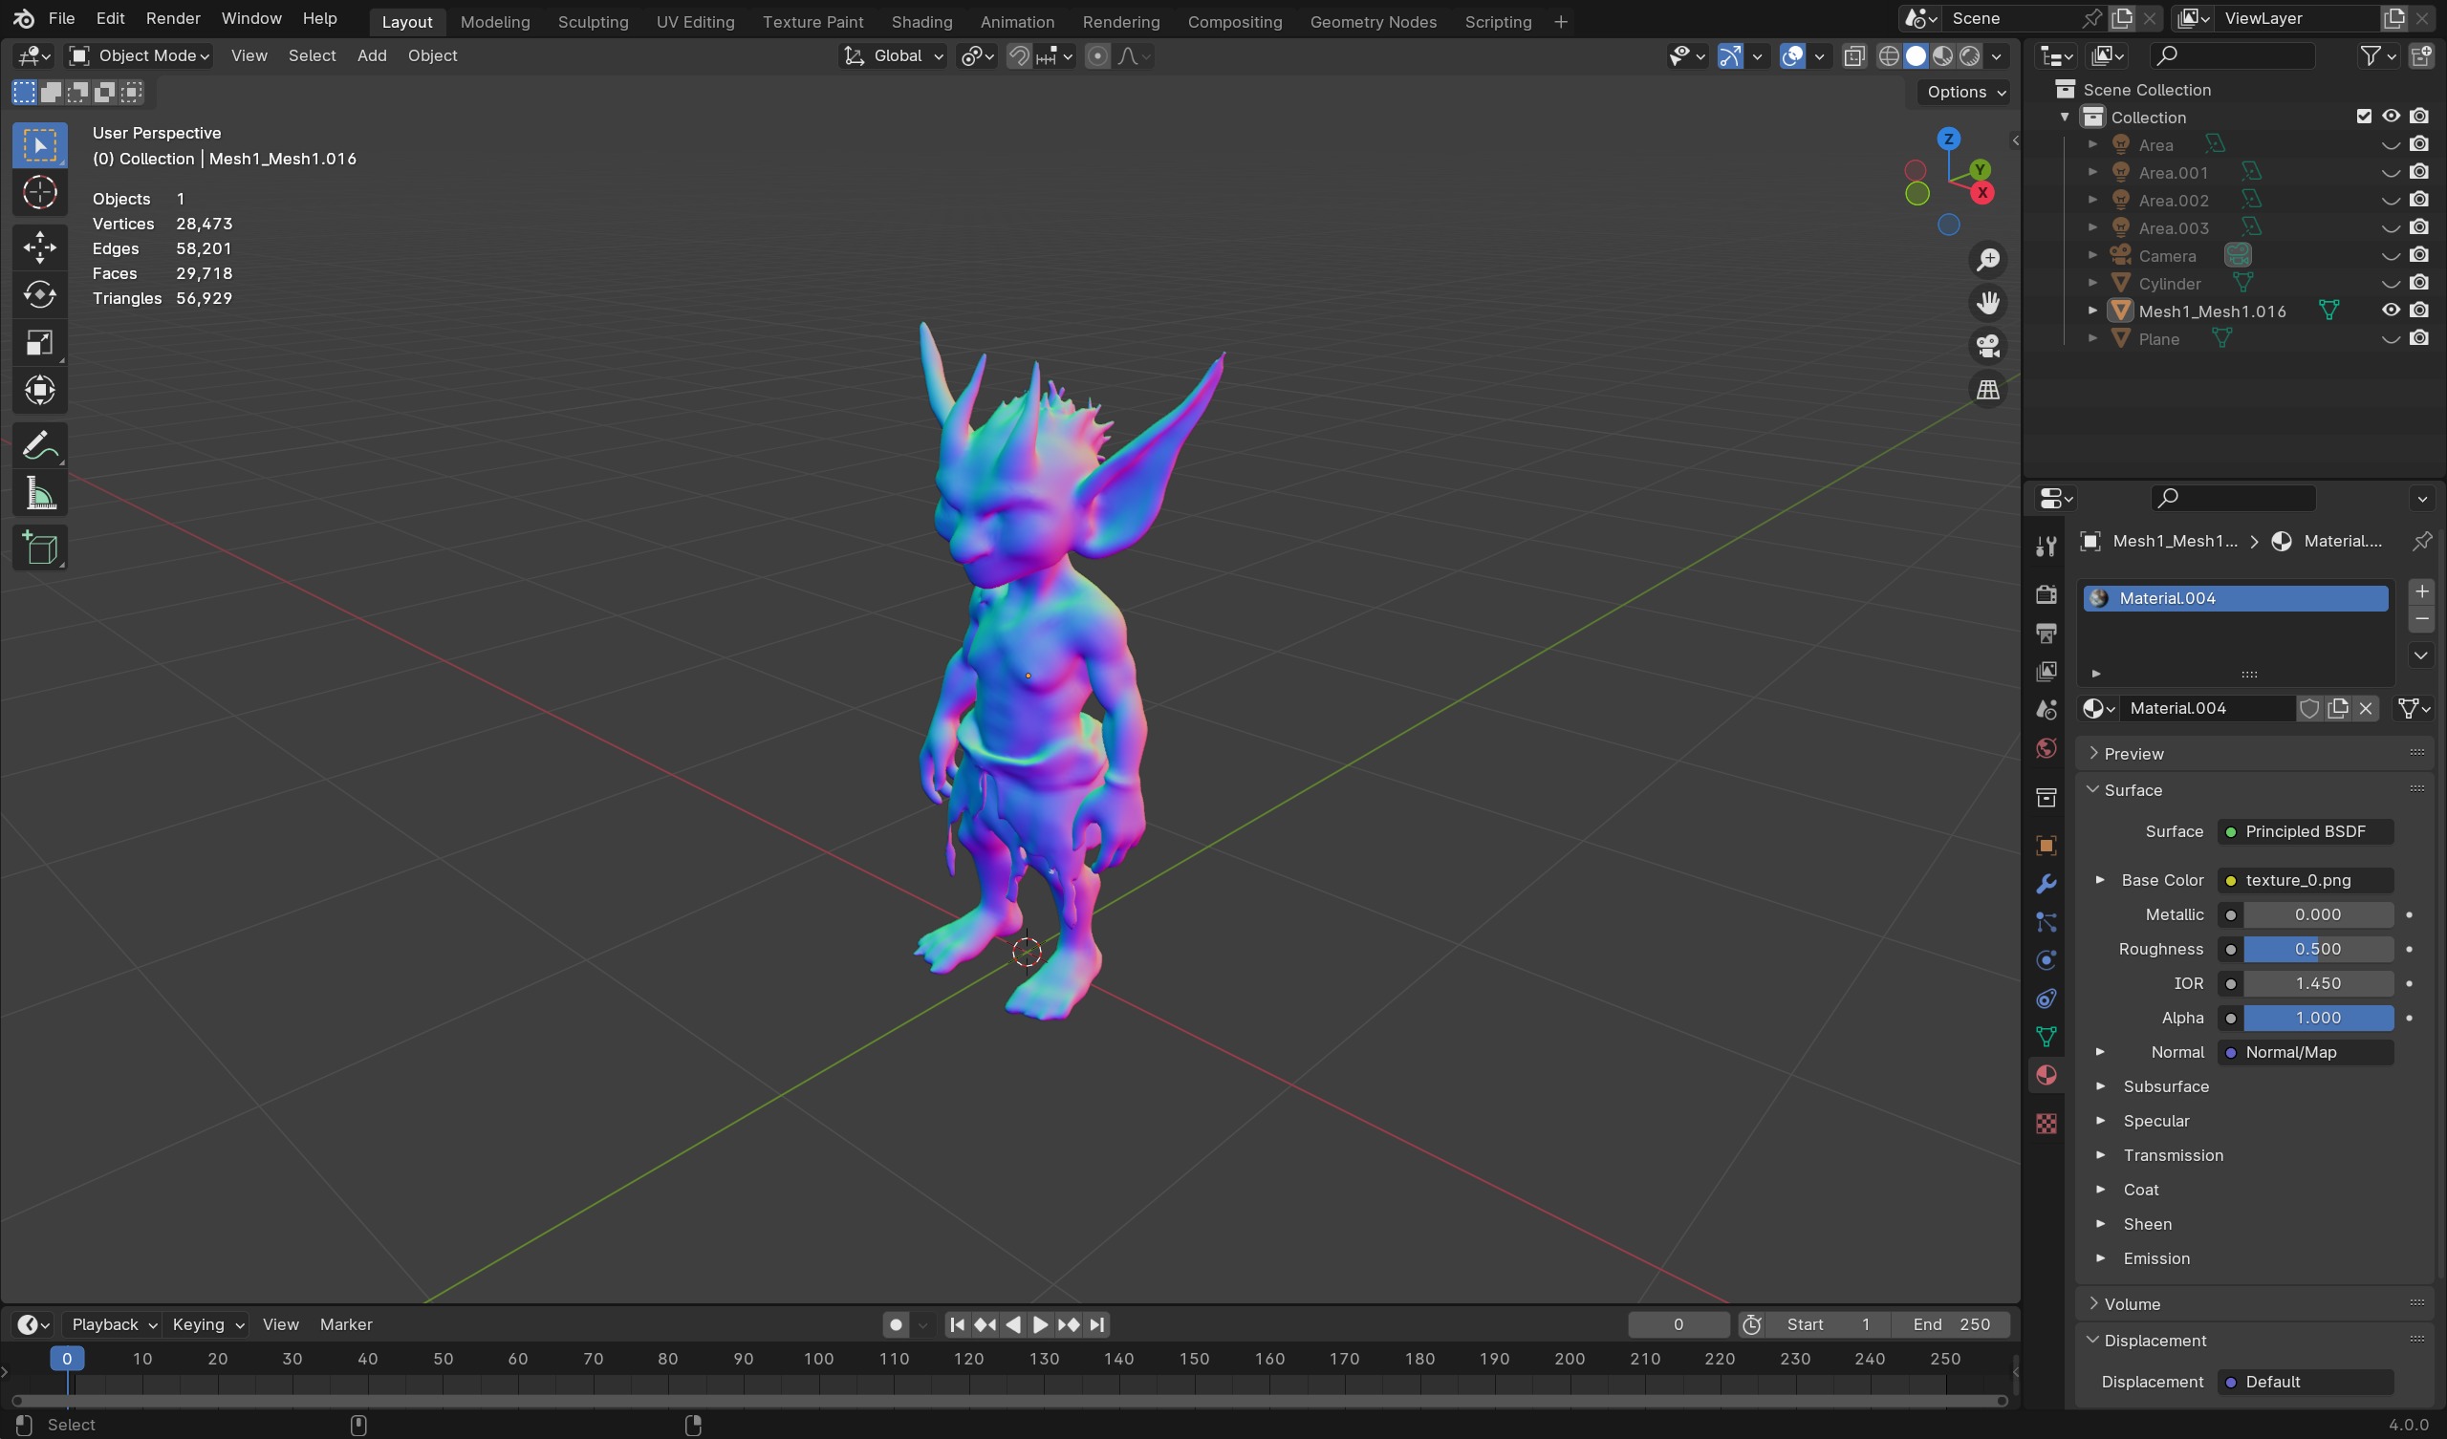This screenshot has height=1439, width=2447.
Task: Open the World properties tab
Action: click(2046, 747)
